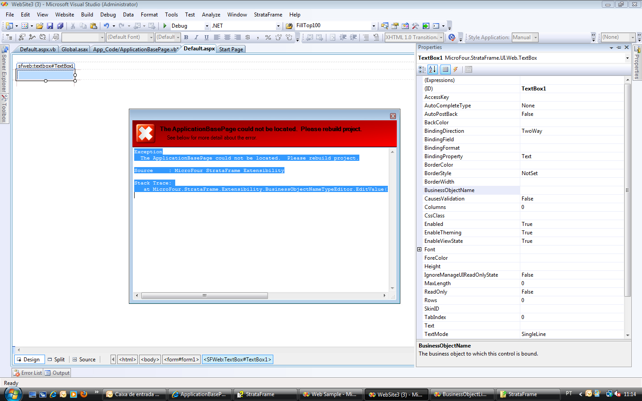Click the Categorized view icon in Properties
642x401 pixels.
(x=422, y=70)
